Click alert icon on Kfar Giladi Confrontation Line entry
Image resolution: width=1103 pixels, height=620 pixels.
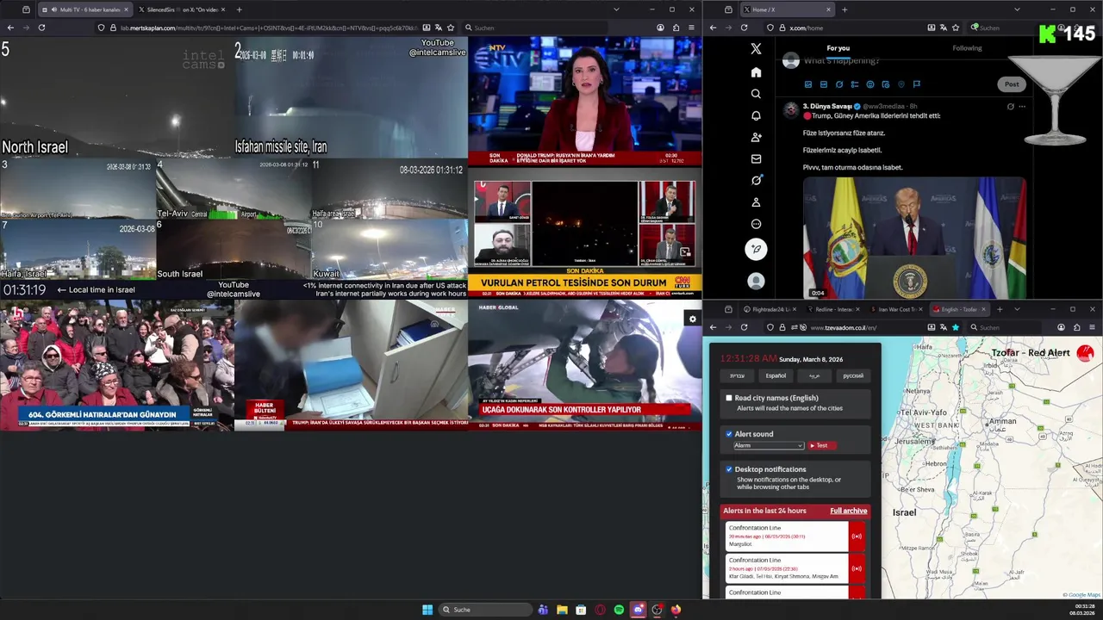click(857, 568)
